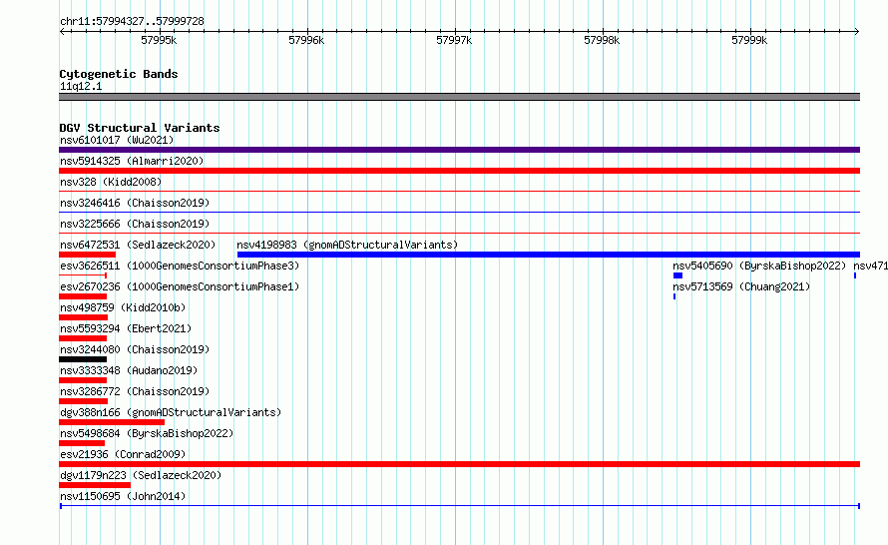Click the left arrow of the ruler

coord(62,32)
